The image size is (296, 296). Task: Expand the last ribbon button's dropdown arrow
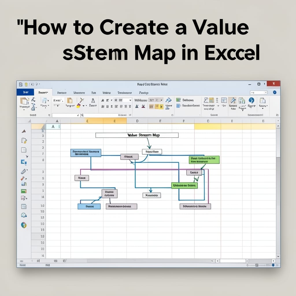pyautogui.click(x=262, y=109)
